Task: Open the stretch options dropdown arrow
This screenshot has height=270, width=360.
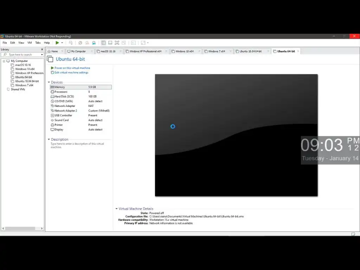Action: [x=148, y=43]
